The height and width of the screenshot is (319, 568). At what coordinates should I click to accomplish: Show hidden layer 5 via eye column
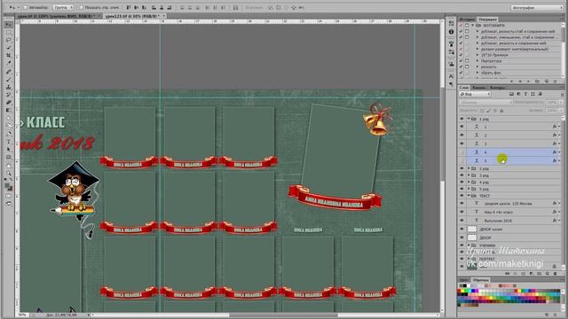coord(461,160)
